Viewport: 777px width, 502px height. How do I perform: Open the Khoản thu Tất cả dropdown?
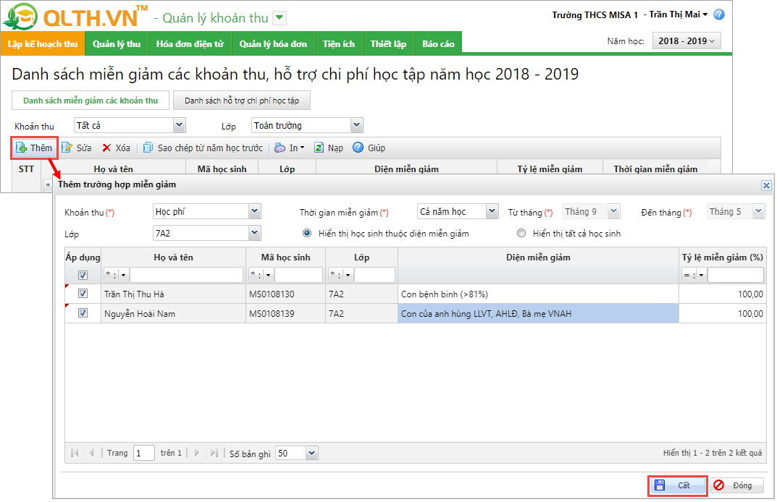[x=180, y=125]
